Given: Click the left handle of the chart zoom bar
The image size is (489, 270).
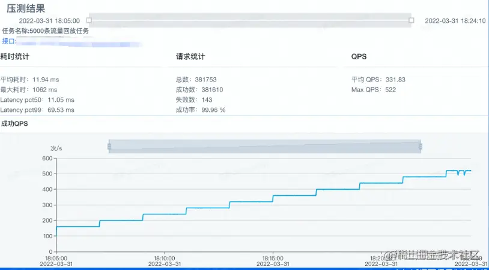Looking at the screenshot, I should [109, 146].
